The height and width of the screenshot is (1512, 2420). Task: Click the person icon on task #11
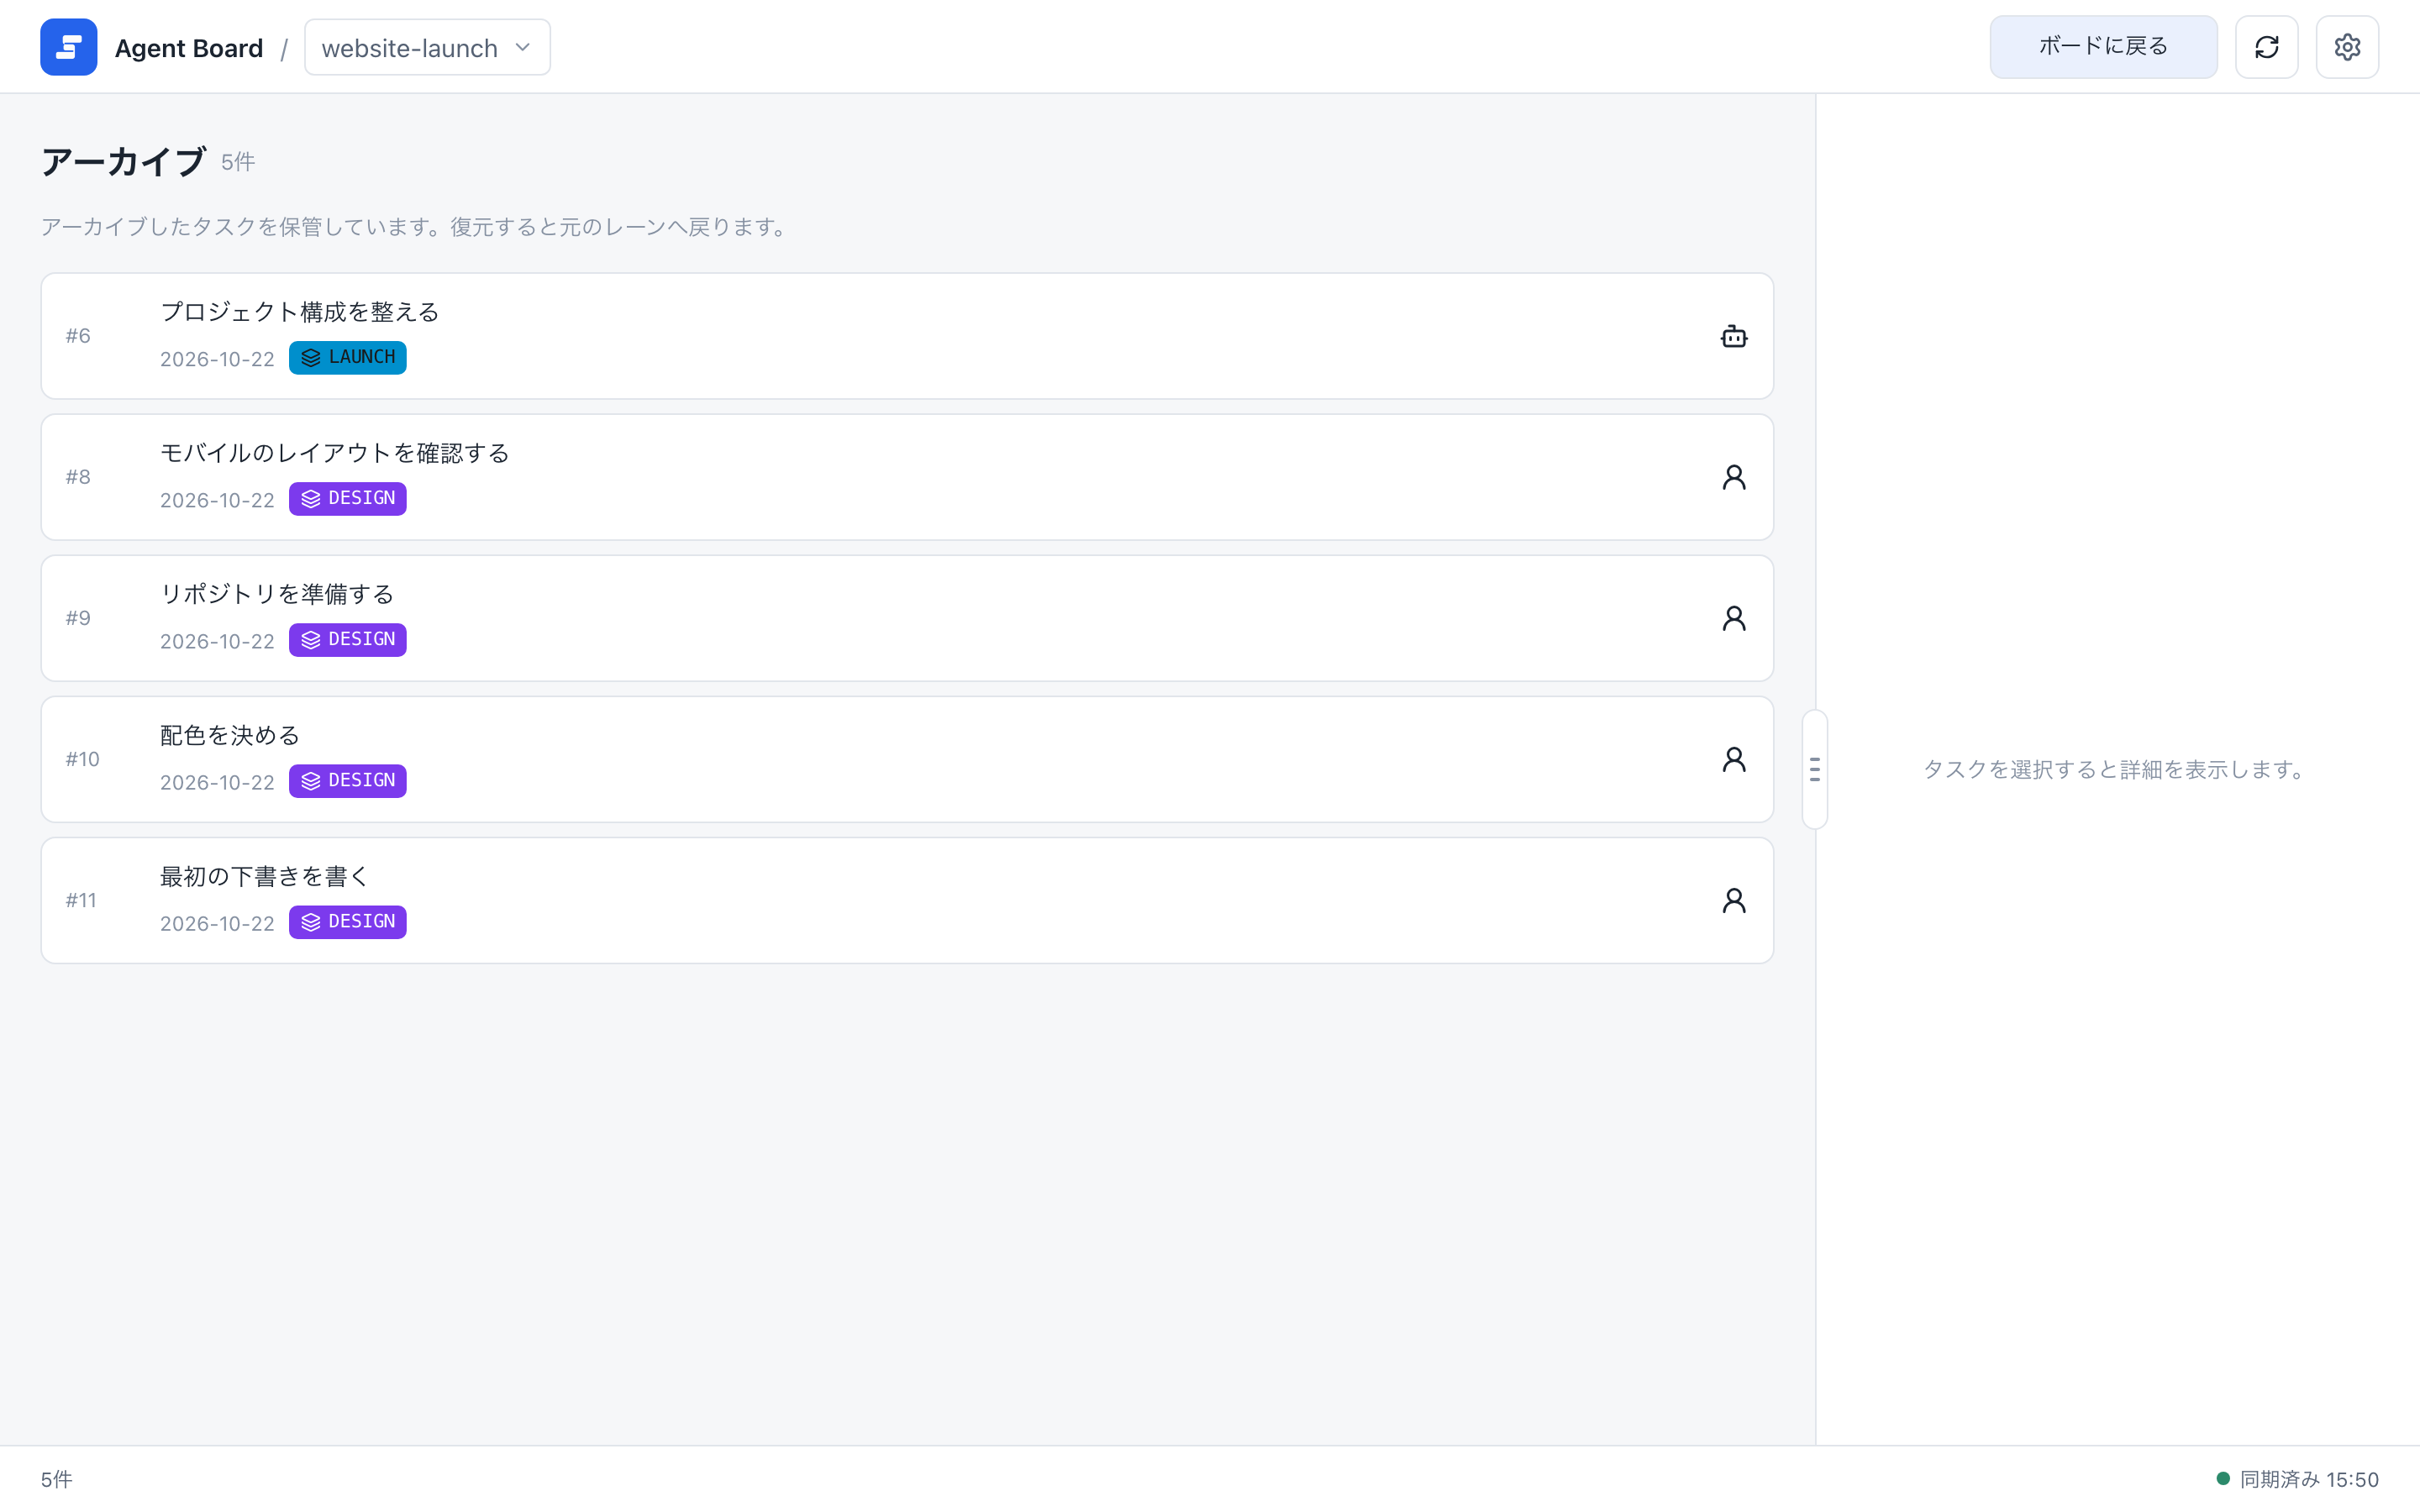(x=1734, y=900)
